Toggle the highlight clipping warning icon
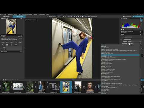 pyautogui.click(x=124, y=29)
